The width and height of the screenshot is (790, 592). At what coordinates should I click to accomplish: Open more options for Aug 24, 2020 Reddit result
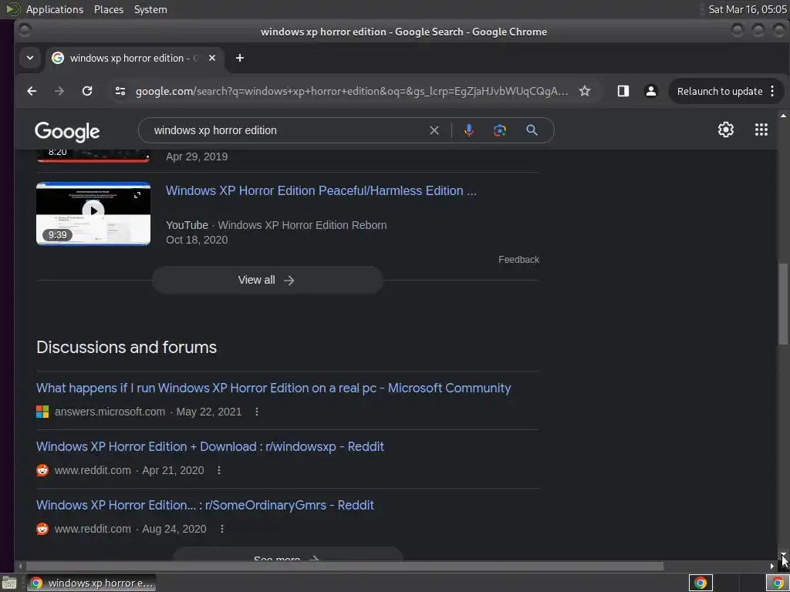(x=221, y=529)
